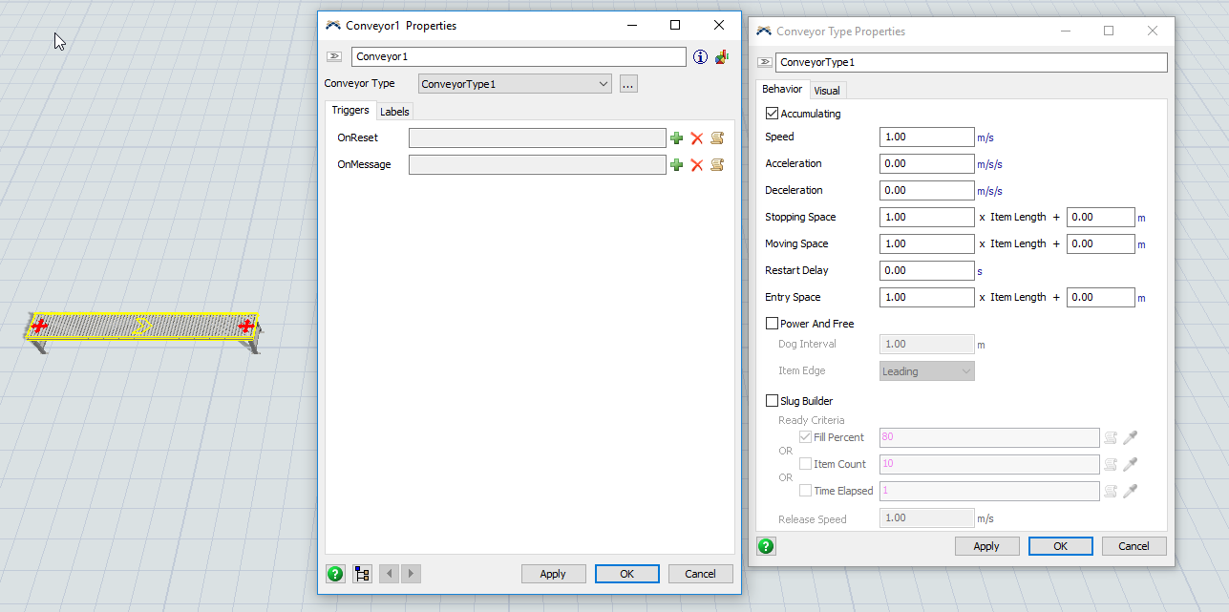Viewport: 1229px width, 612px height.
Task: Click Apply in Conveyor1 Properties
Action: [553, 574]
